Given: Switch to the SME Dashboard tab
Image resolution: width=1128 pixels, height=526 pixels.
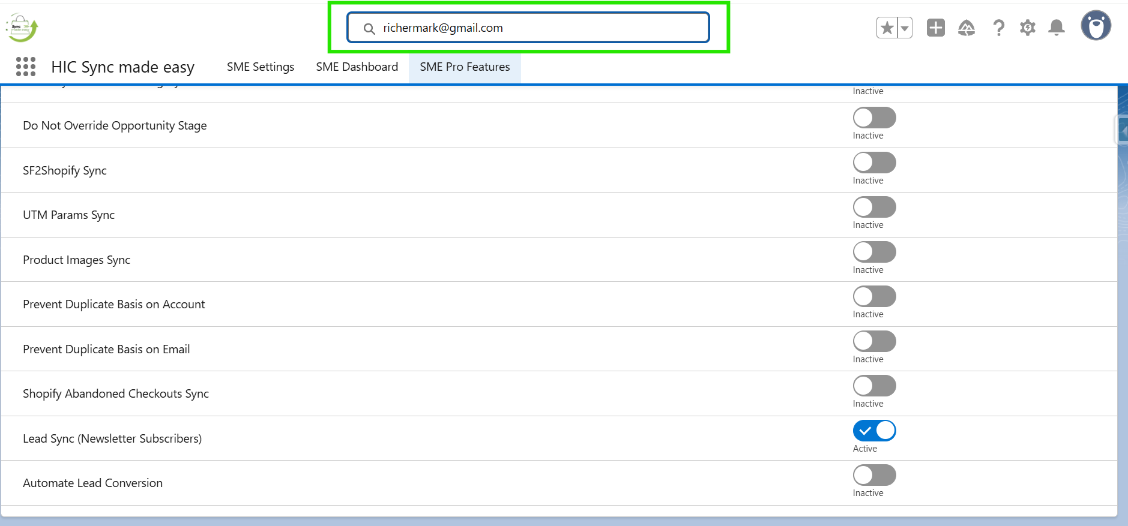Looking at the screenshot, I should 357,67.
